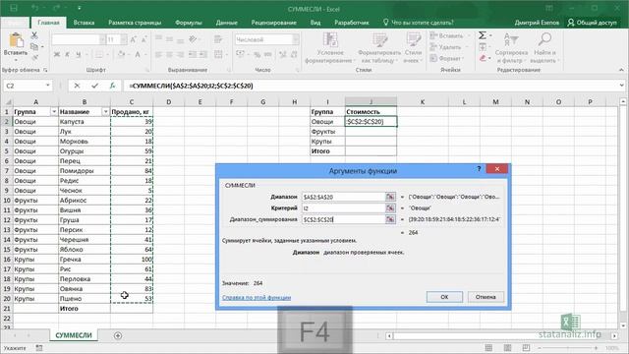Open the Разработчик ribbon tab
Viewport: 629px width, 354px height.
point(352,23)
